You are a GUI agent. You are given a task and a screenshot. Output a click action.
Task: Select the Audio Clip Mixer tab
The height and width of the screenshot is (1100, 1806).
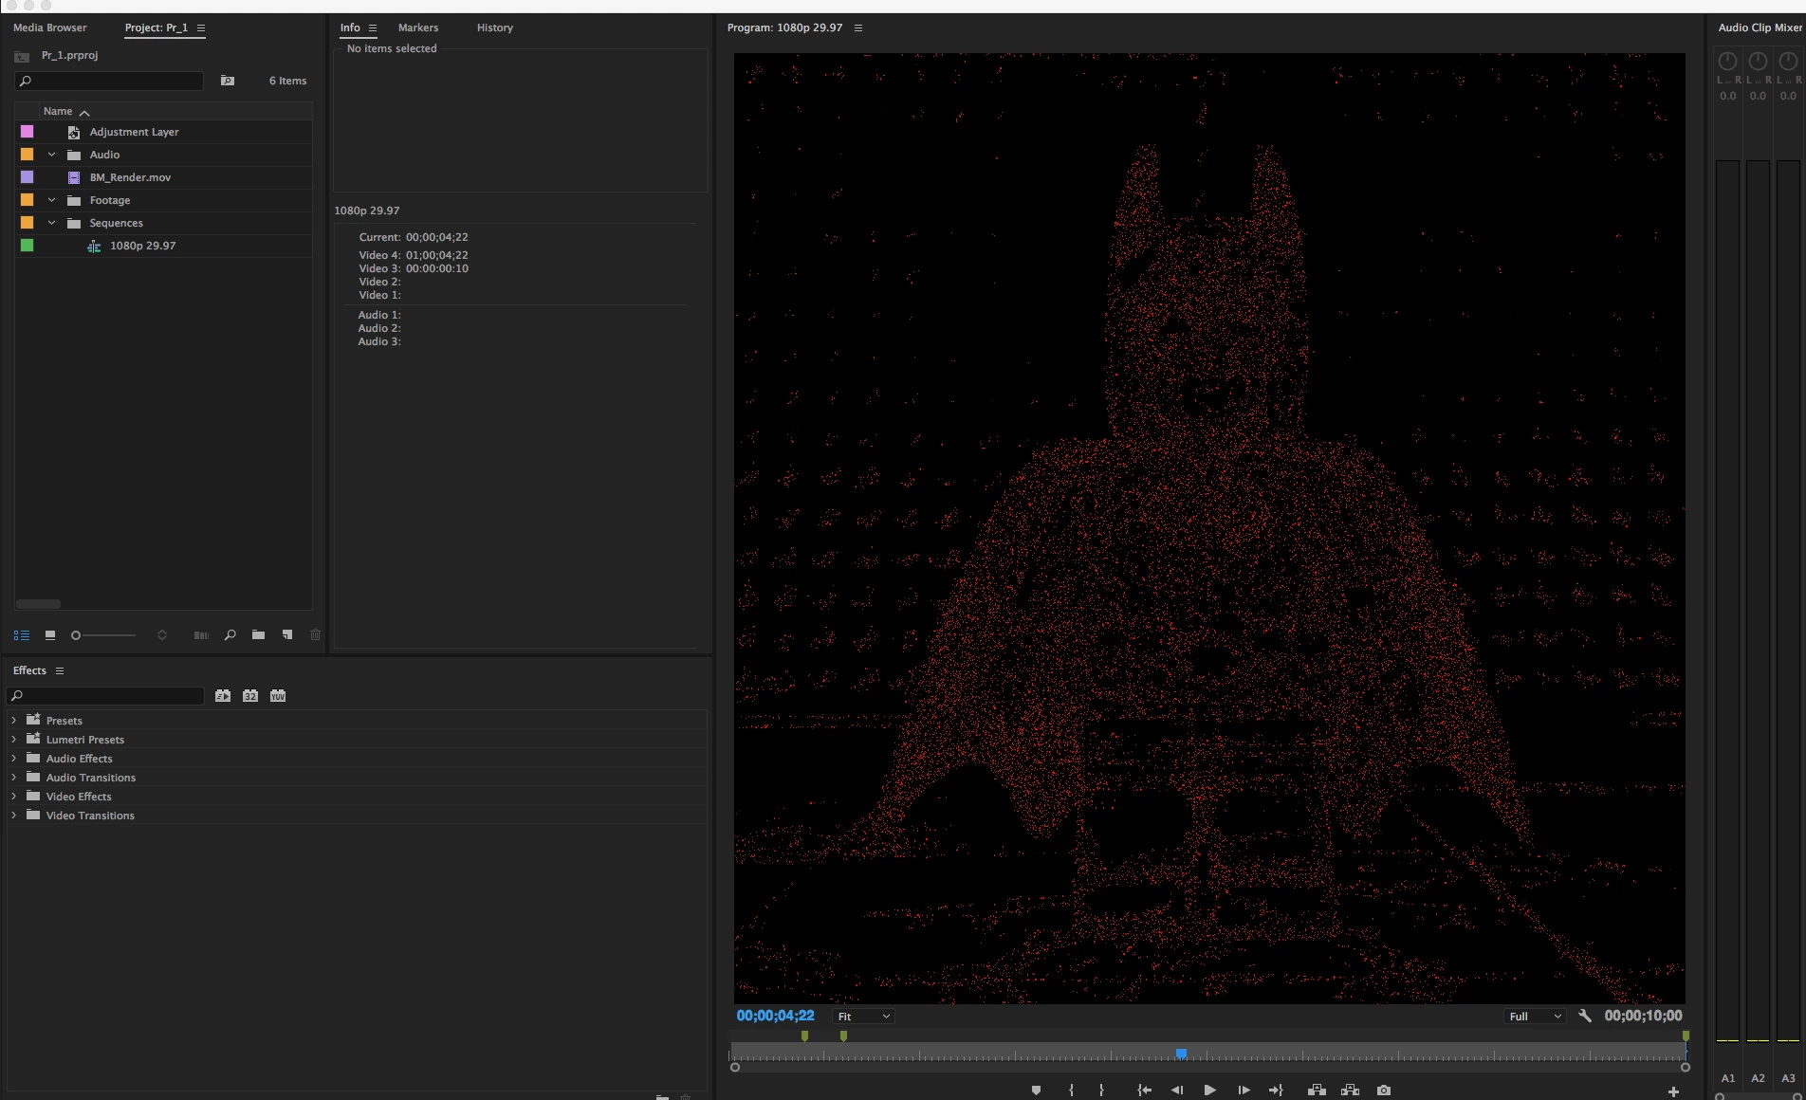(1760, 27)
